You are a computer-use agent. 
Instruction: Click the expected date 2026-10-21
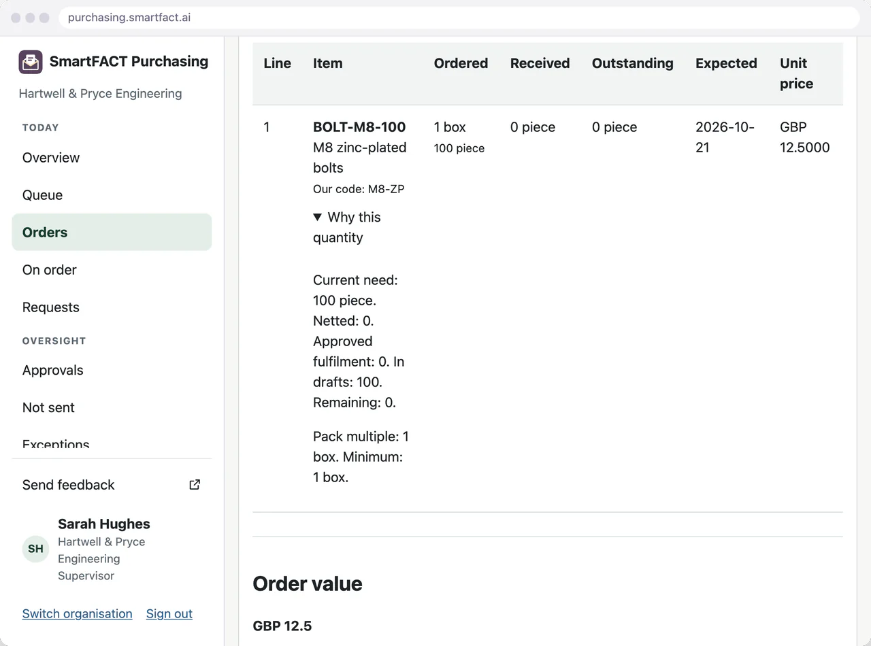725,137
